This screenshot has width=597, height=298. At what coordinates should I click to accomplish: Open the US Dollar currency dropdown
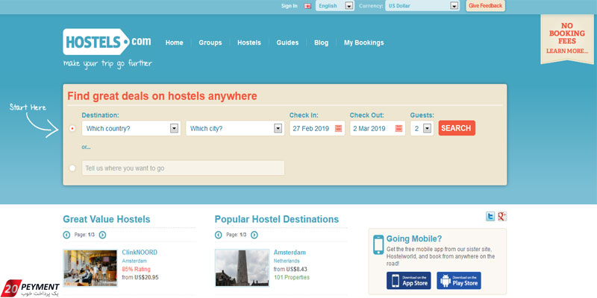point(422,6)
